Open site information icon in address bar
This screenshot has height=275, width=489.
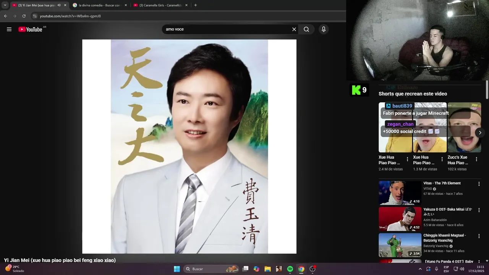coord(35,16)
